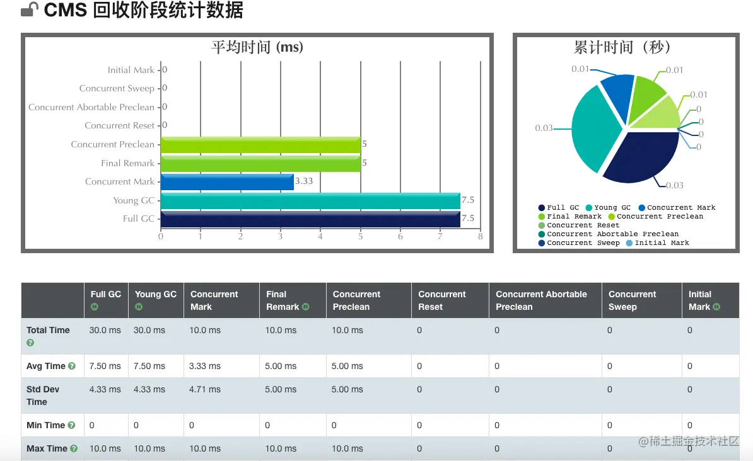Click the 0.03 label beside the teal slice
The height and width of the screenshot is (461, 753).
[544, 128]
